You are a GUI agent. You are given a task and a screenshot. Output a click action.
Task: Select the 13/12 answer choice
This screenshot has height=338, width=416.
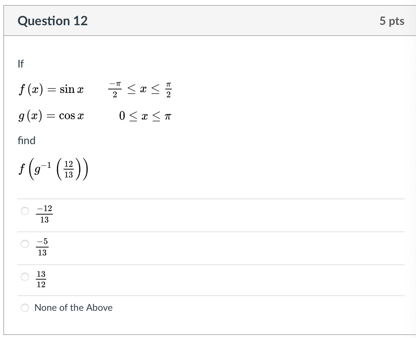[x=25, y=277]
